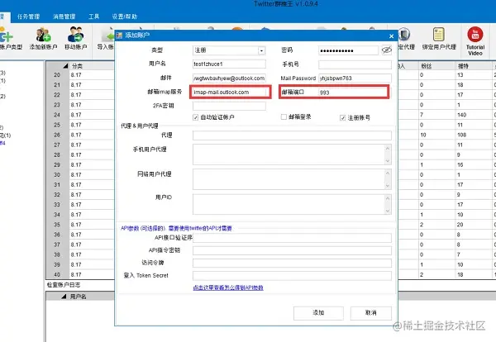496x342 pixels.
Task: Click the 添加新账户 toolbar icon
Action: click(43, 39)
